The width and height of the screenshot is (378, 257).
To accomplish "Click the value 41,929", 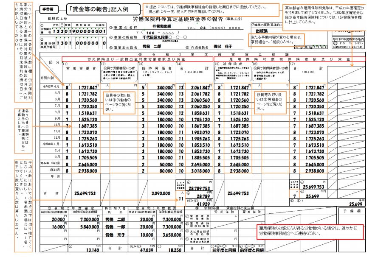I will coord(203,204).
